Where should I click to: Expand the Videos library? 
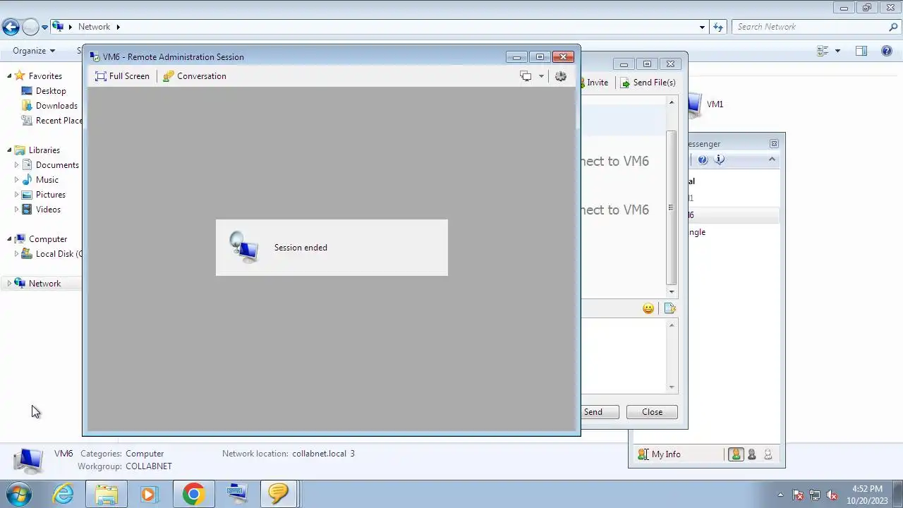17,210
